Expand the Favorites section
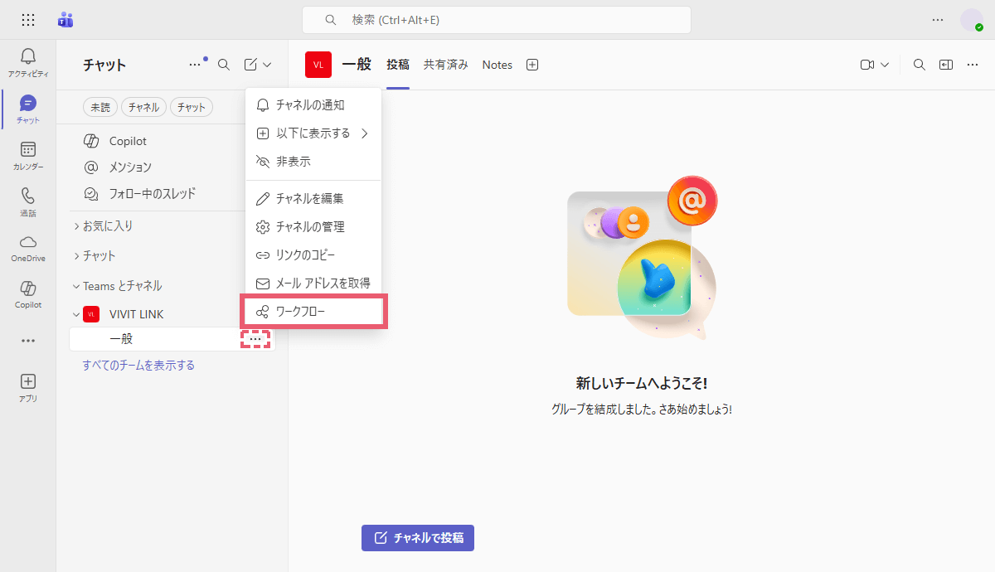Screen dimensions: 995x572 tap(103, 225)
